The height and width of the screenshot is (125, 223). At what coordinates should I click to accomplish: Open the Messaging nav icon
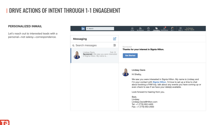click(156, 29)
